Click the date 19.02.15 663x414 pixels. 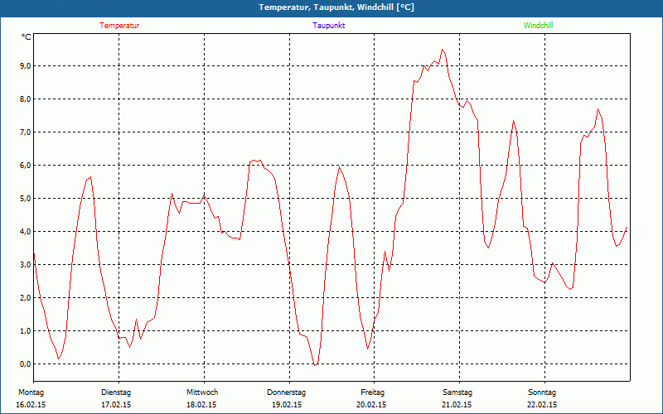287,405
